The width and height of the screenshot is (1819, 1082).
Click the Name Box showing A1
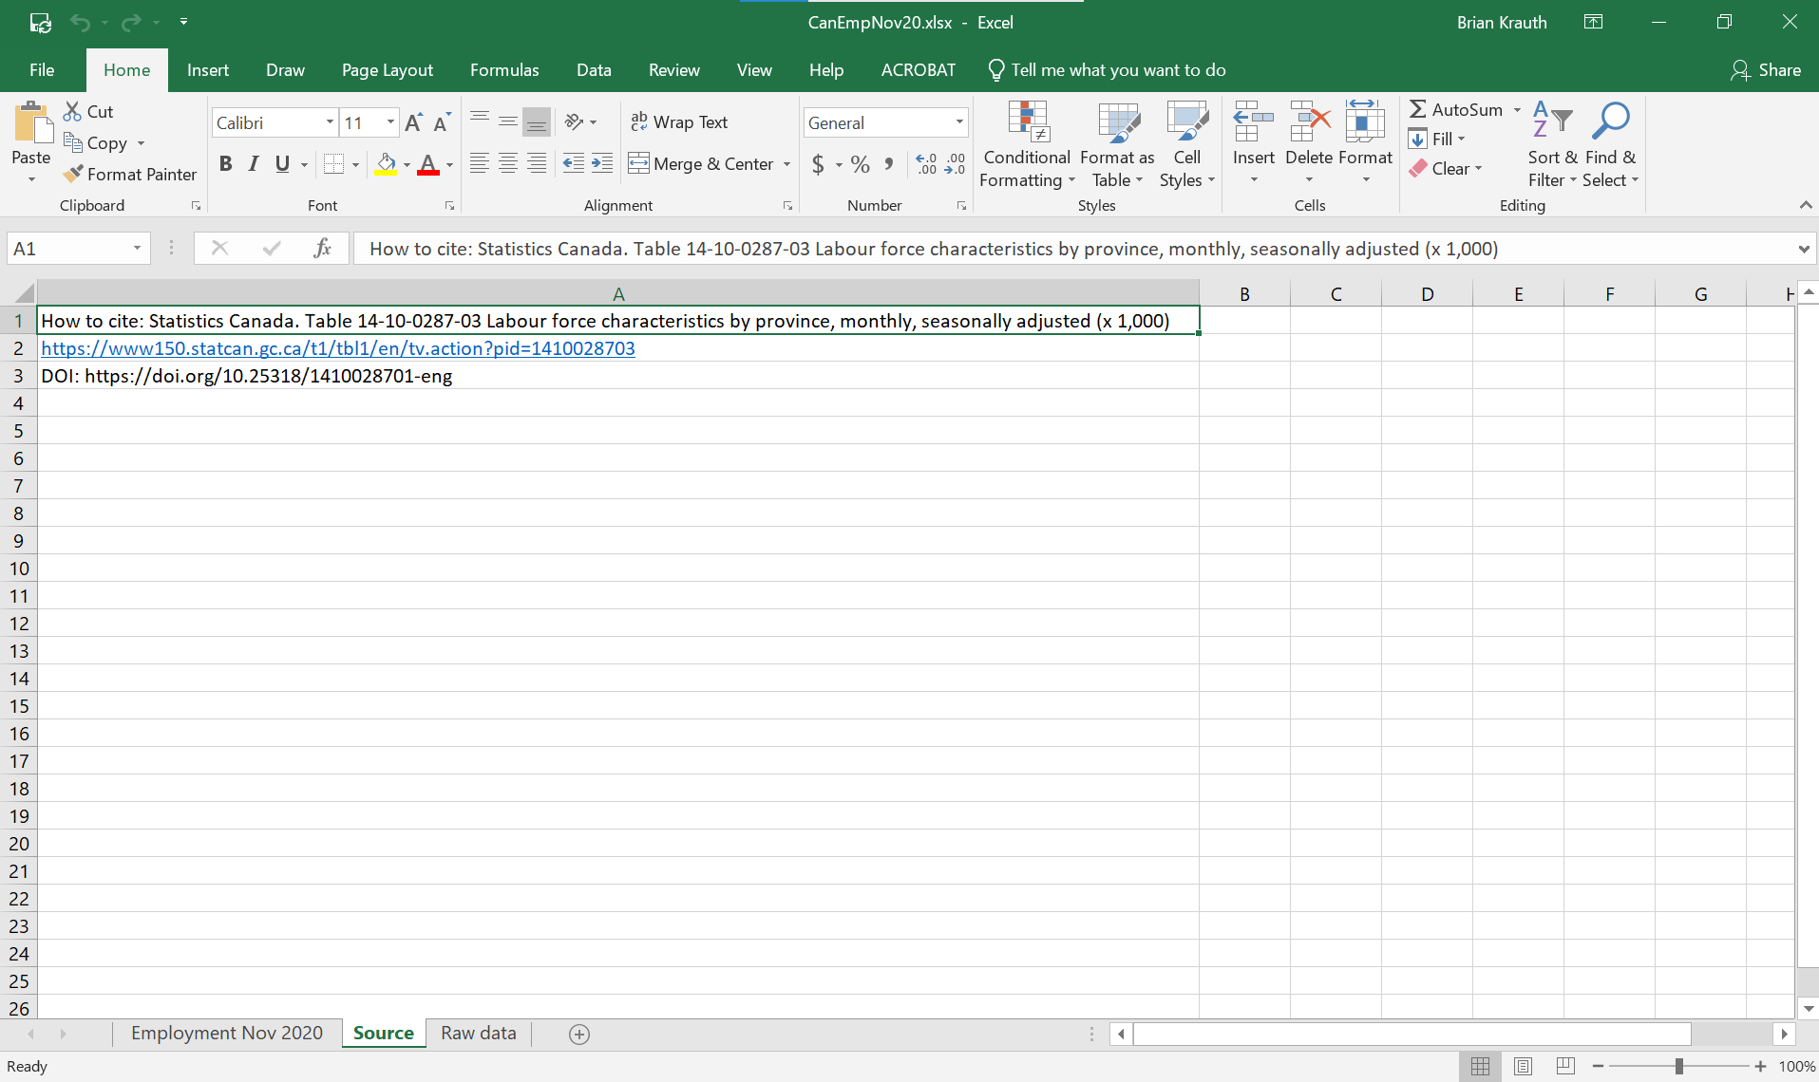click(x=66, y=248)
